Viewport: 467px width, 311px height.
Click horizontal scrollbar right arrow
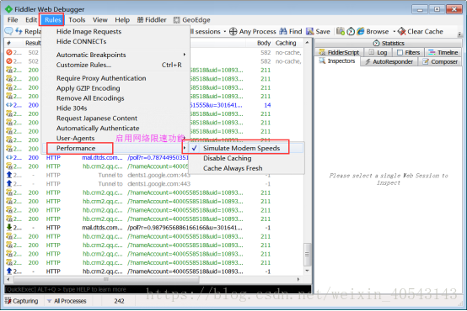click(x=298, y=279)
